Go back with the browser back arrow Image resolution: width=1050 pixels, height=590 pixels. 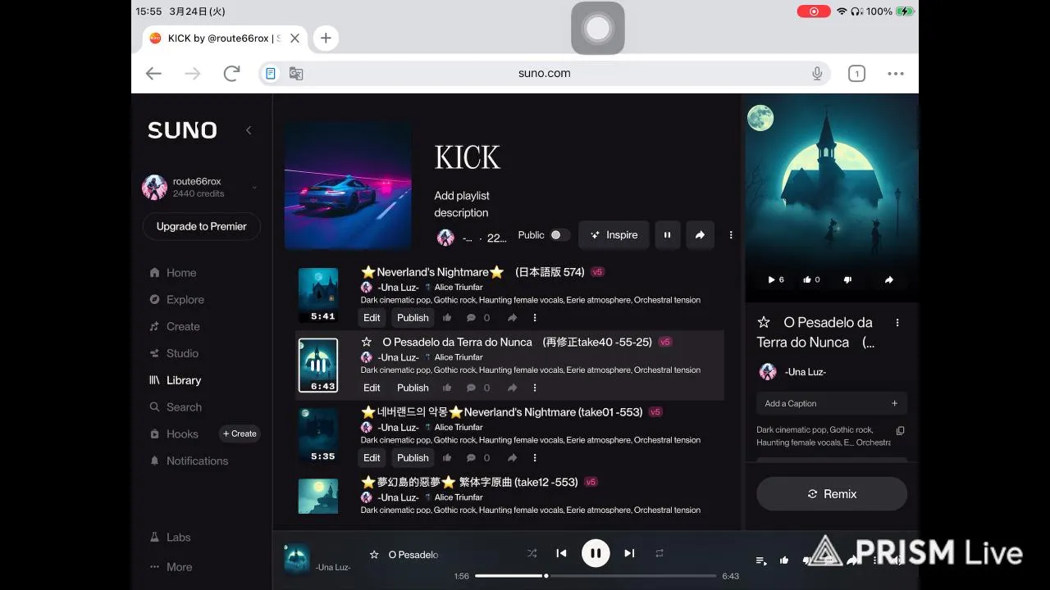pyautogui.click(x=153, y=74)
